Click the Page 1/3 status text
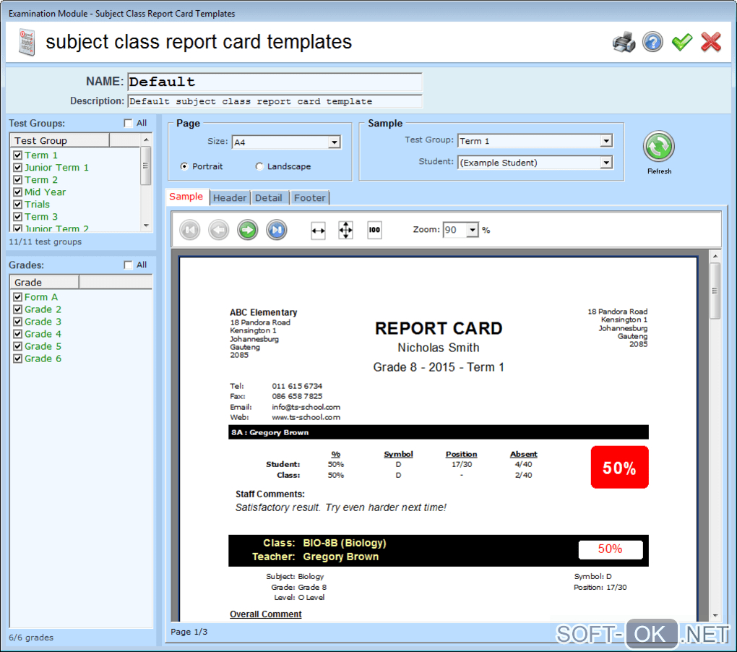 [x=189, y=632]
